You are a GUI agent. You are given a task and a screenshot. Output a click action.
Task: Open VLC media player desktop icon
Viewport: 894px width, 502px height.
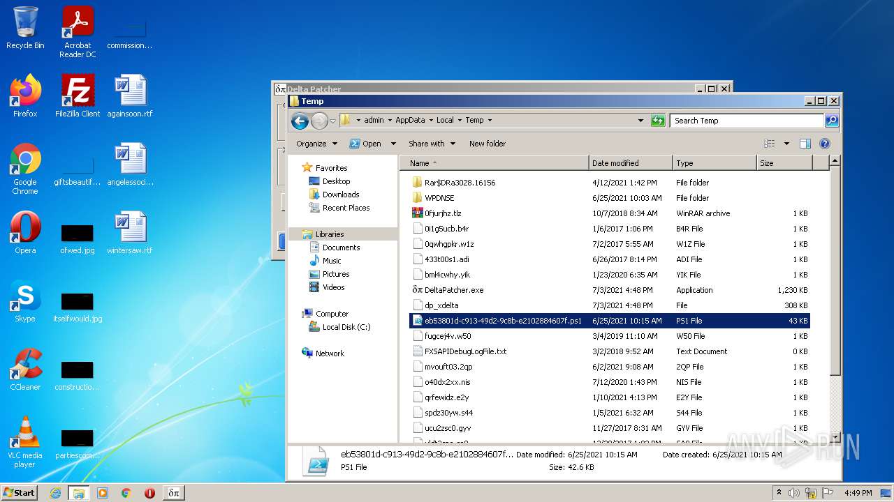coord(25,441)
